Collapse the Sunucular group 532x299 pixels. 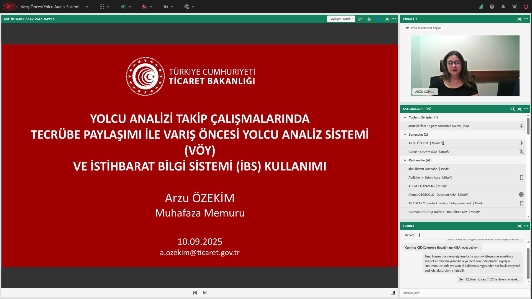click(405, 135)
